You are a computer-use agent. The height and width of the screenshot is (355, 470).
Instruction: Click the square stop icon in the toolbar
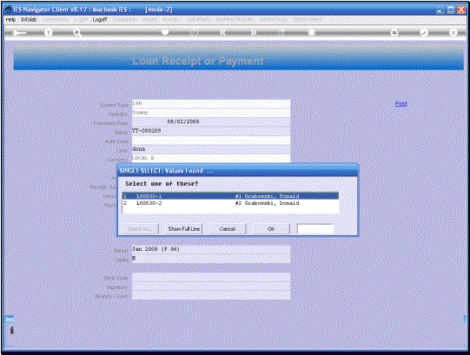tap(312, 33)
